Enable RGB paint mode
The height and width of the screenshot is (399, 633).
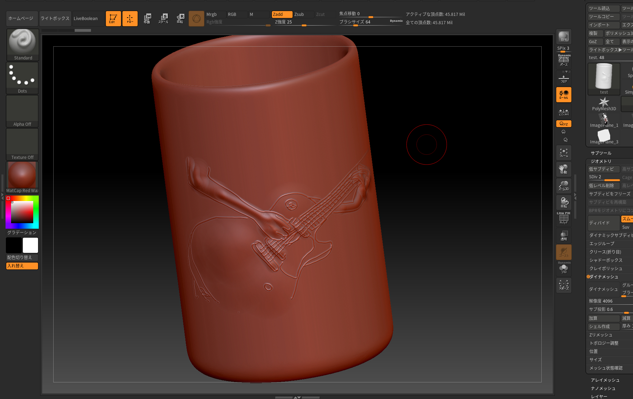(237, 15)
